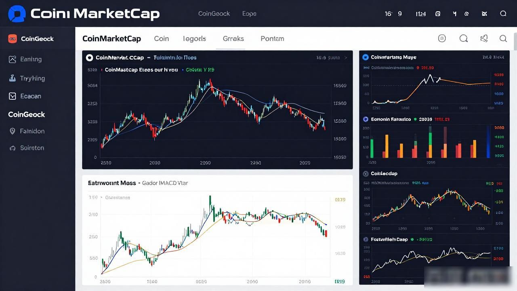Open the Tryyking sidebar icon

point(13,78)
